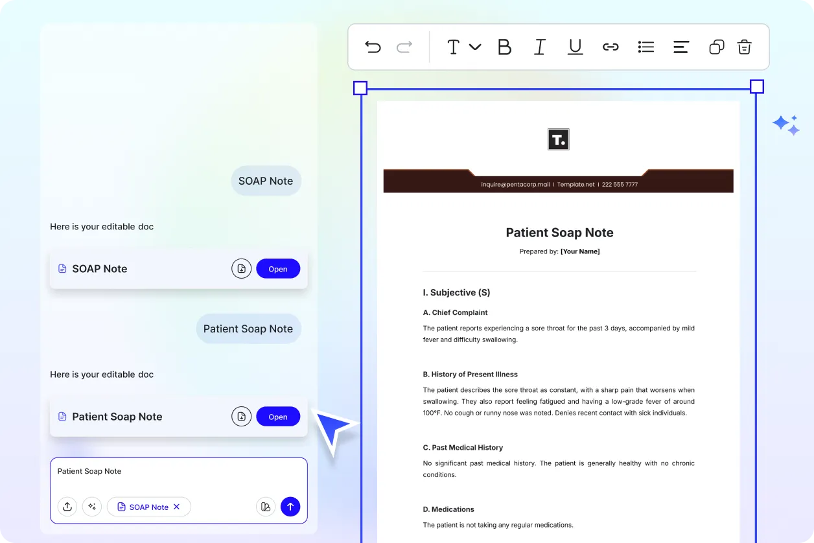Open the SOAP Note document
Viewport: 814px width, 543px height.
point(278,269)
